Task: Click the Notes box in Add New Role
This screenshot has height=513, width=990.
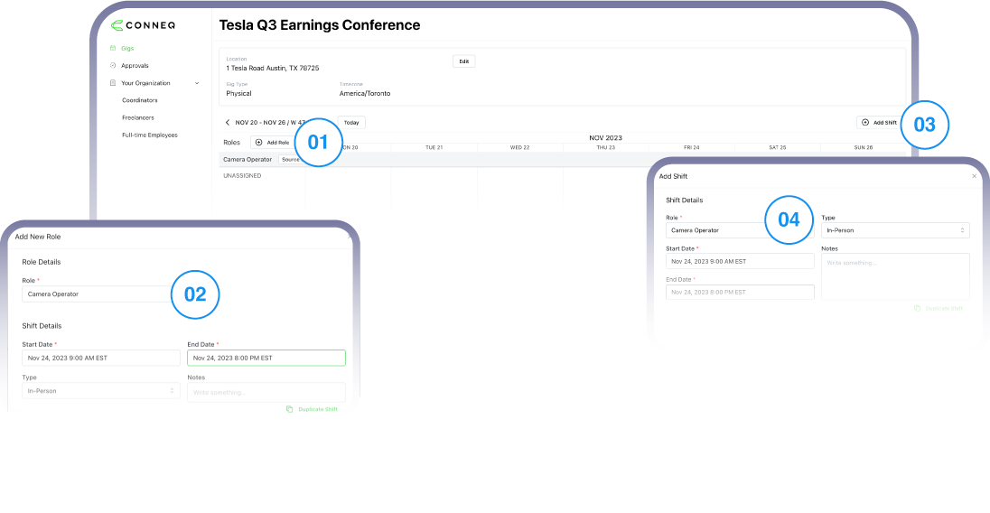Action: coord(266,393)
